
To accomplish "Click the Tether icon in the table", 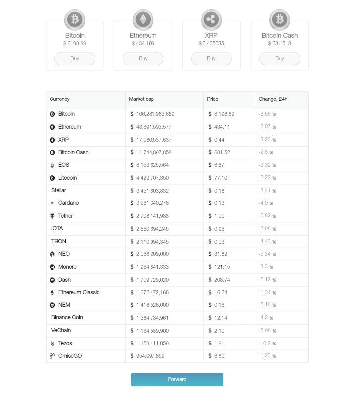I will pos(52,216).
